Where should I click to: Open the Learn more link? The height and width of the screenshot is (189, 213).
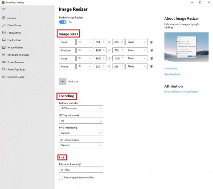[171, 69]
